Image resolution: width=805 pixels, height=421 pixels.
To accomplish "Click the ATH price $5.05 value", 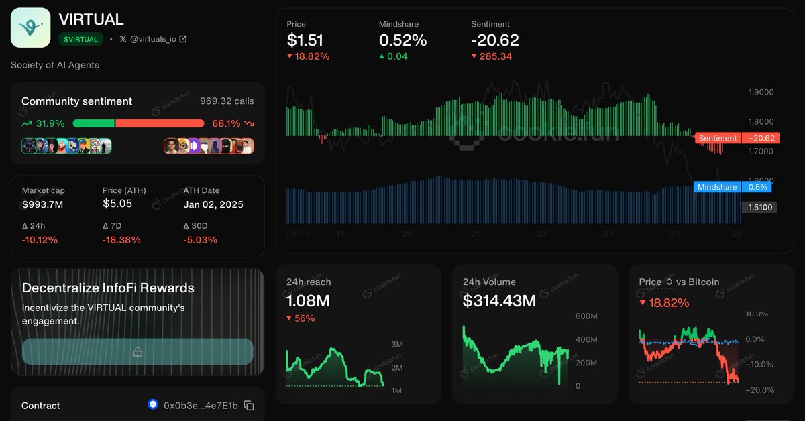I will click(x=117, y=203).
